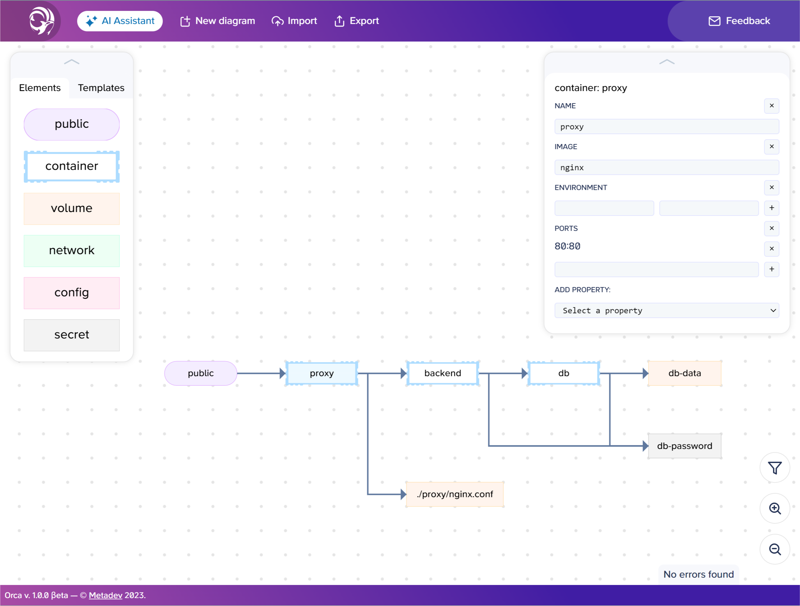The image size is (800, 606).
Task: Click the Feedback envelope icon
Action: [715, 21]
